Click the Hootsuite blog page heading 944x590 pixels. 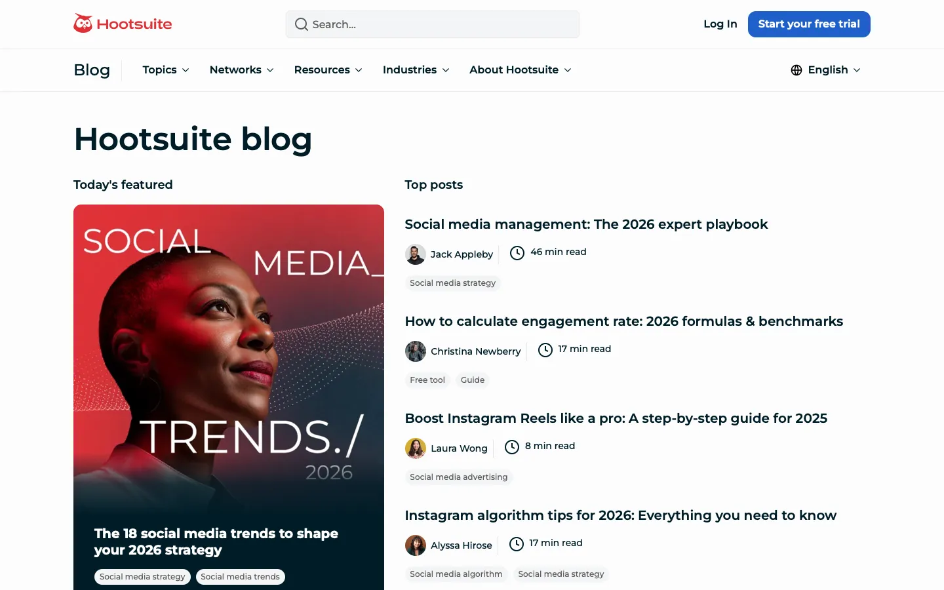193,139
